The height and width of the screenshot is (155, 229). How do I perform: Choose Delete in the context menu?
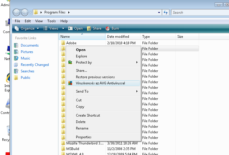point(103,122)
